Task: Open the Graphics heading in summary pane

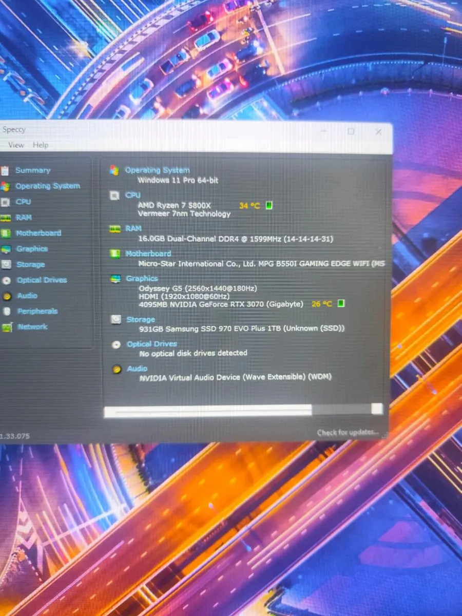Action: coord(142,279)
